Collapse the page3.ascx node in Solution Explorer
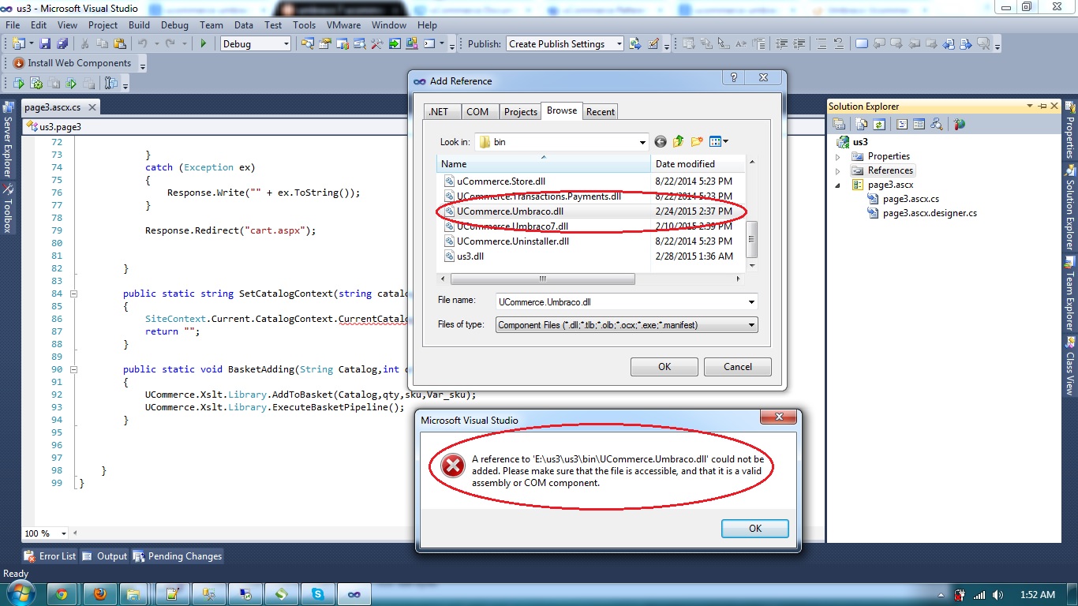This screenshot has height=606, width=1078. tap(838, 185)
